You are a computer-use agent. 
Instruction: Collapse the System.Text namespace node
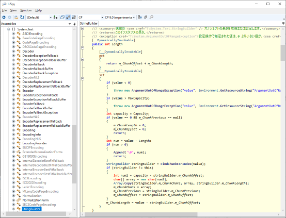click(x=9, y=29)
